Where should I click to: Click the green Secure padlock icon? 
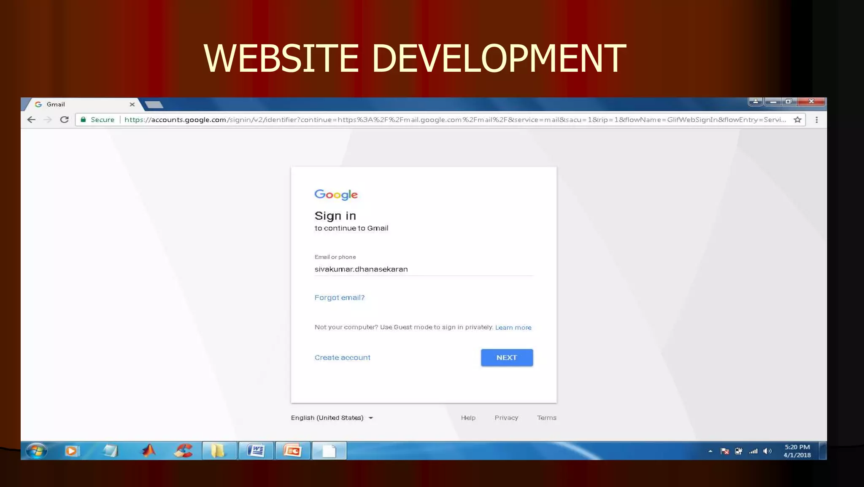(84, 120)
